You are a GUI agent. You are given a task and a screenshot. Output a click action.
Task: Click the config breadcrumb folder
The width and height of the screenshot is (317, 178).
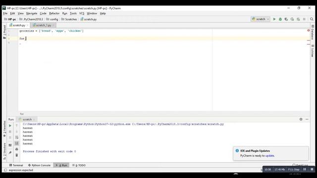coord(52,19)
